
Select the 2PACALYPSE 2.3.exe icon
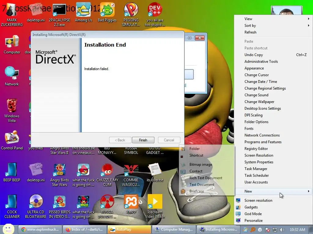(59, 14)
